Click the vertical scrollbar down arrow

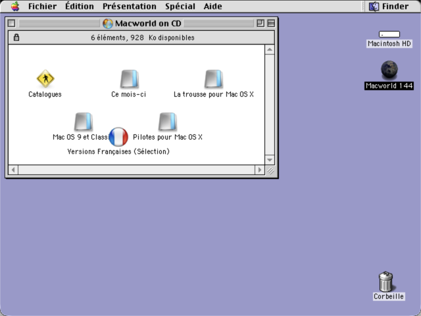coord(270,160)
